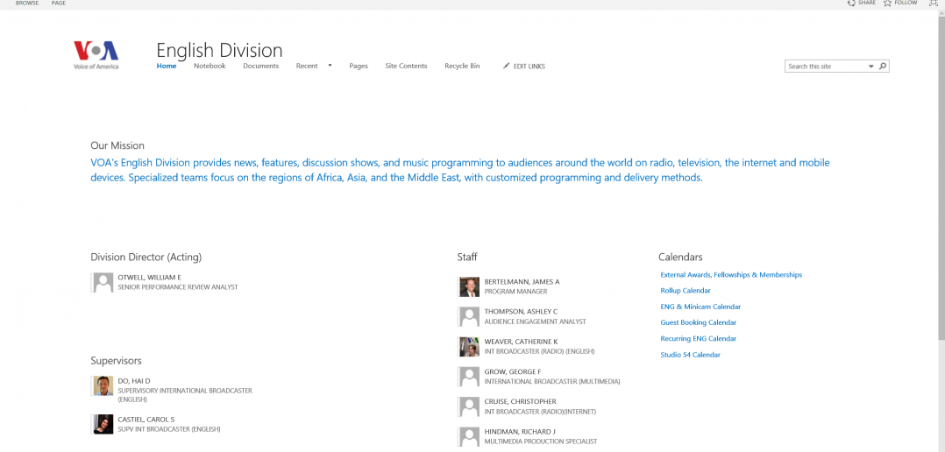This screenshot has width=945, height=452.
Task: Open the Site Contents link
Action: pyautogui.click(x=406, y=67)
